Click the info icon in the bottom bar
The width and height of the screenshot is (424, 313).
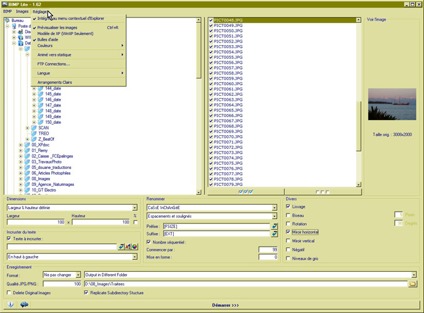tap(11, 305)
